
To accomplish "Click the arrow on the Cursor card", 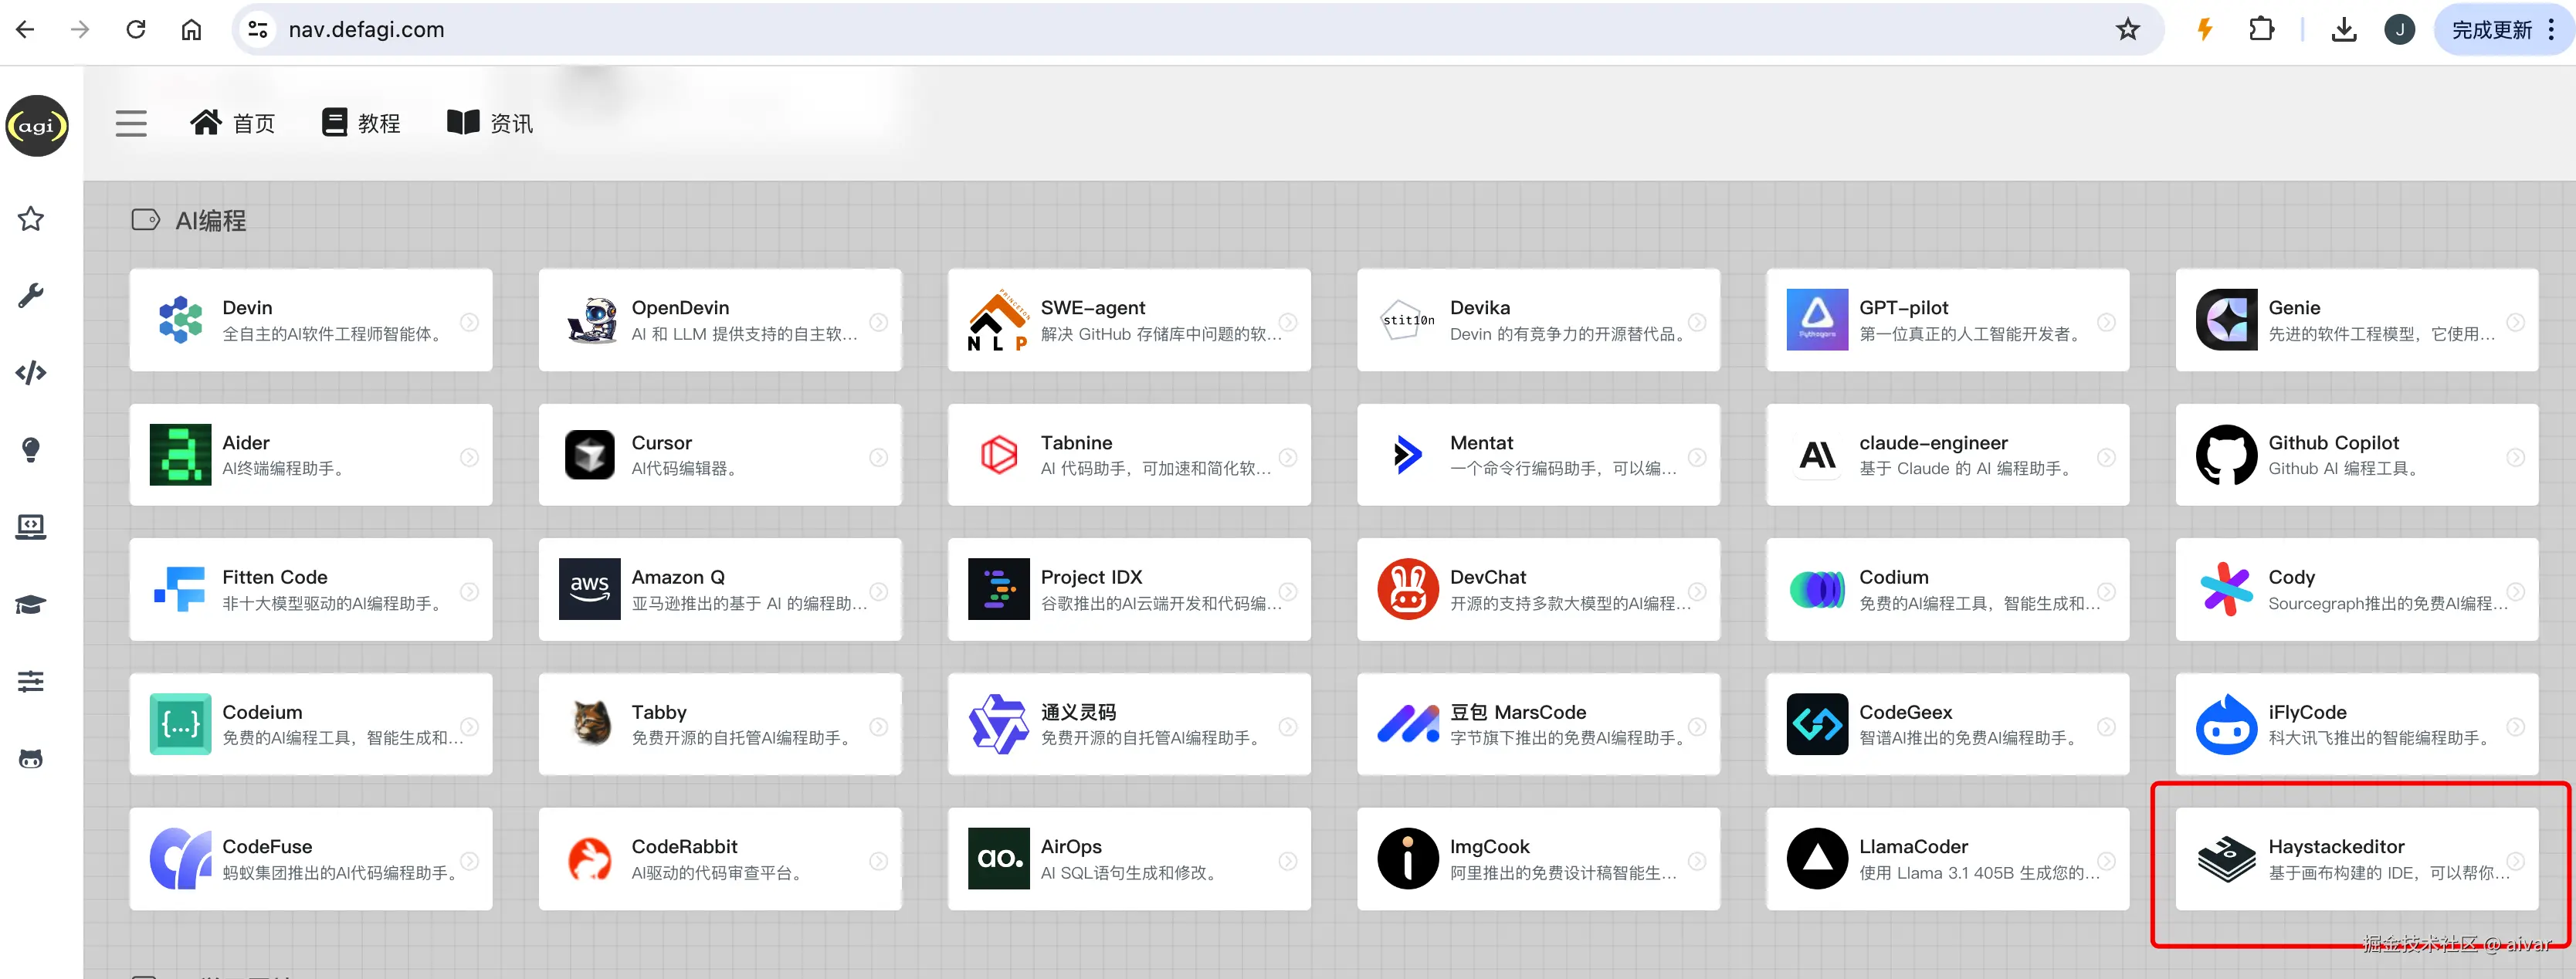I will point(878,457).
